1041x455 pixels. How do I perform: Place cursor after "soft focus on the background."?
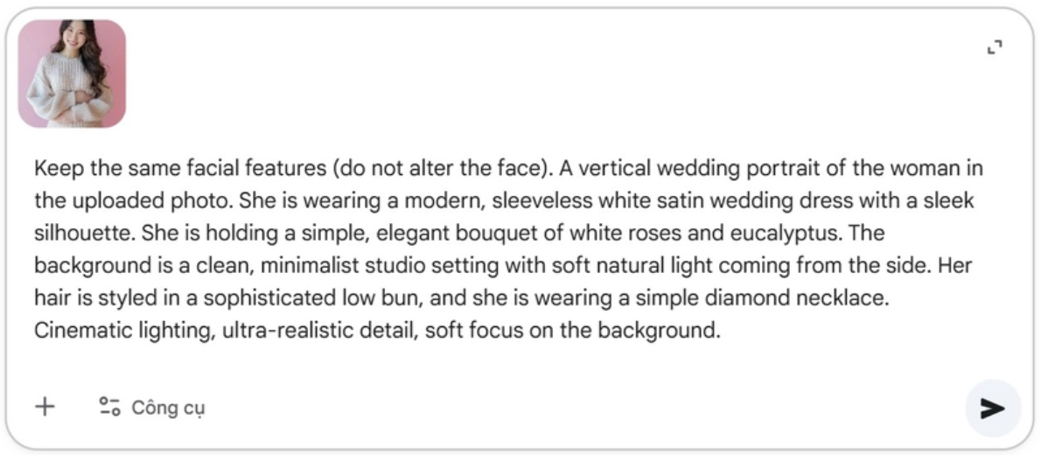(x=720, y=332)
